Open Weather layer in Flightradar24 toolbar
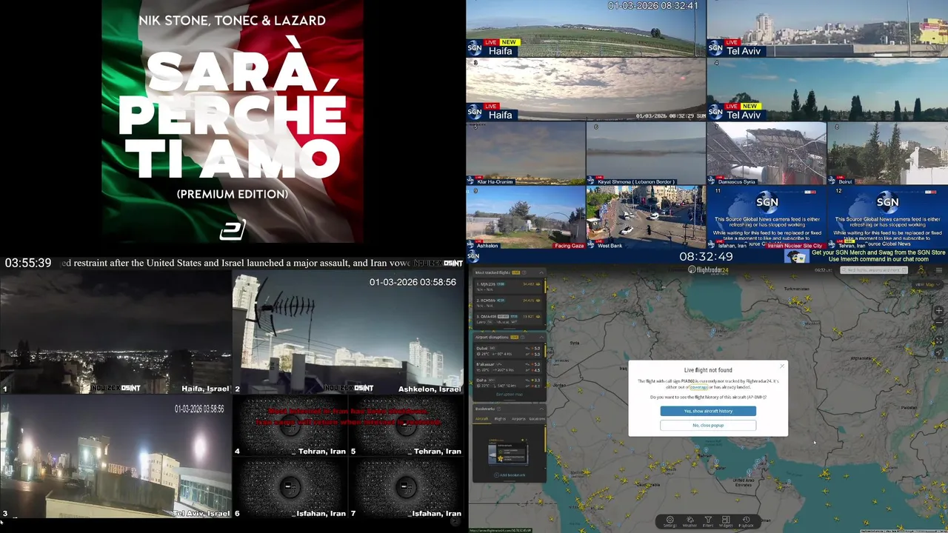This screenshot has height=533, width=948. [690, 522]
